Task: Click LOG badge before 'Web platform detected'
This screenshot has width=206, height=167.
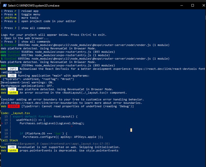Action: 12,89
